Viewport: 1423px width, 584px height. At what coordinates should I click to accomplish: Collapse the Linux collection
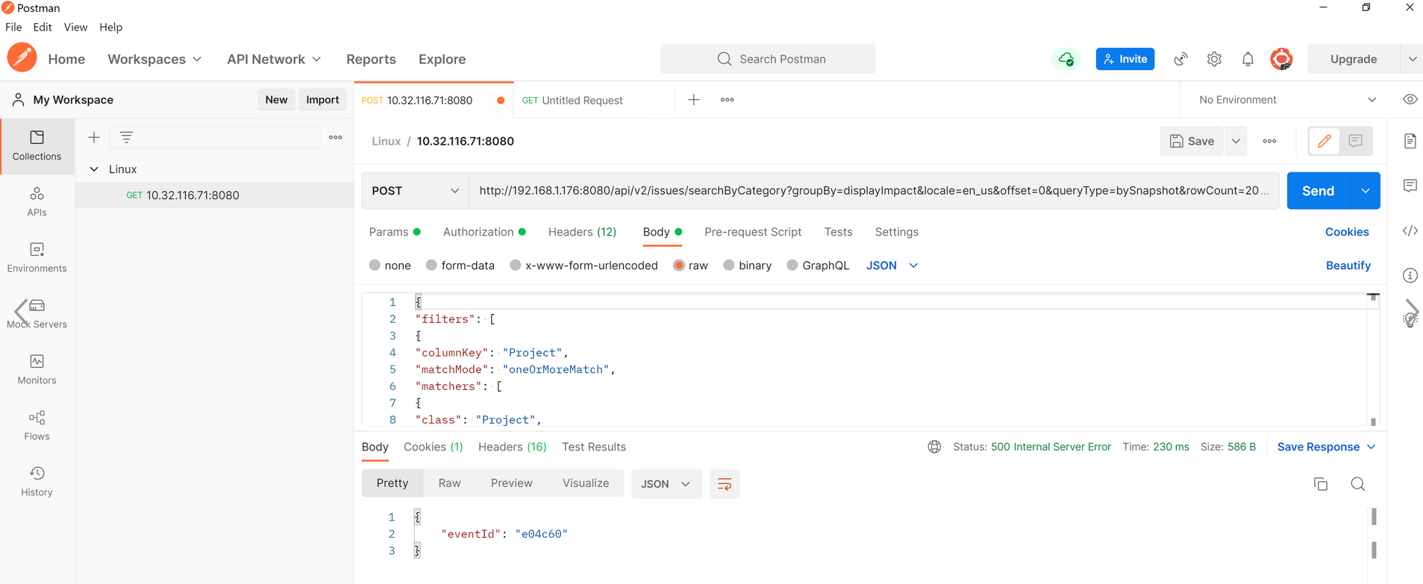[94, 169]
